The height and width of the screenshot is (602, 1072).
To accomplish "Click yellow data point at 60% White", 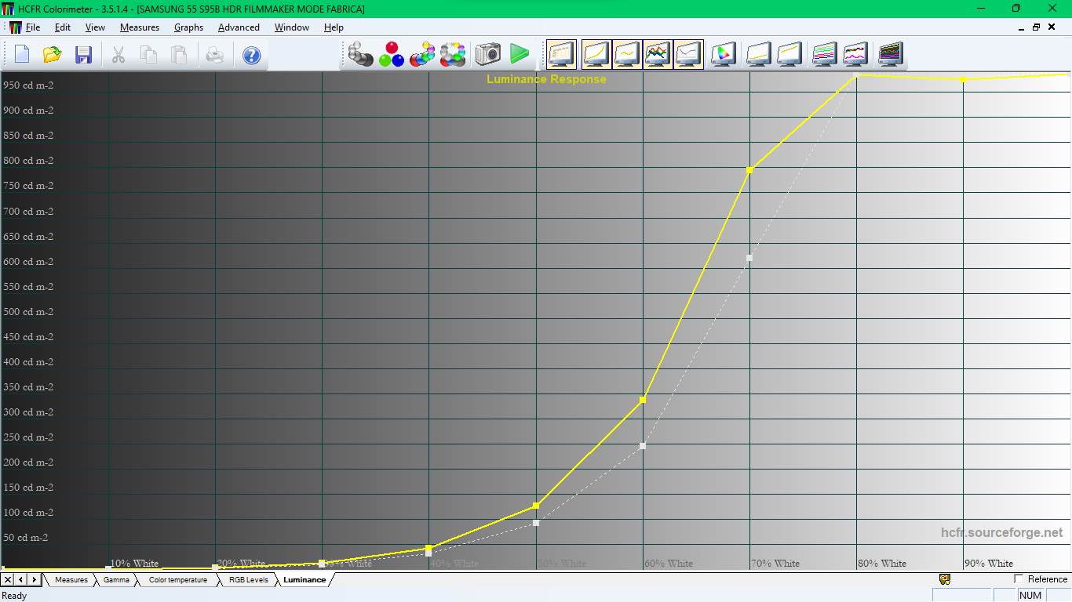I will click(x=643, y=400).
